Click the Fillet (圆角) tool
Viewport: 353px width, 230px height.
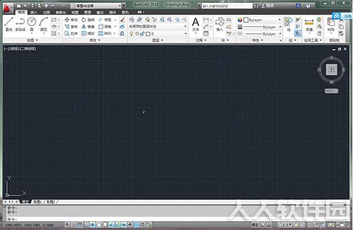click(105, 26)
